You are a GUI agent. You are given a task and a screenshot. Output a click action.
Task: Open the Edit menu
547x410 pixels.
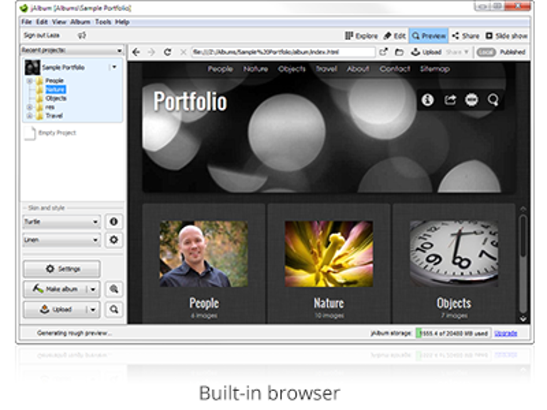(42, 22)
